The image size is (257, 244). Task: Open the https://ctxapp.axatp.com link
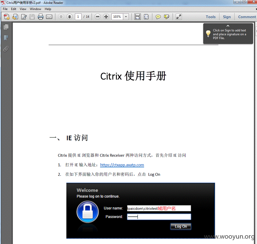coord(122,165)
